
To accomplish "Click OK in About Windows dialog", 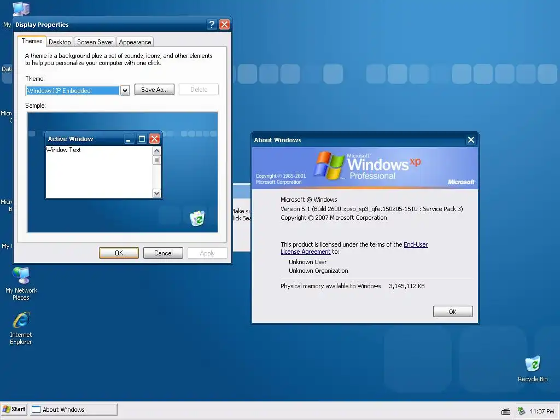I will tap(453, 311).
